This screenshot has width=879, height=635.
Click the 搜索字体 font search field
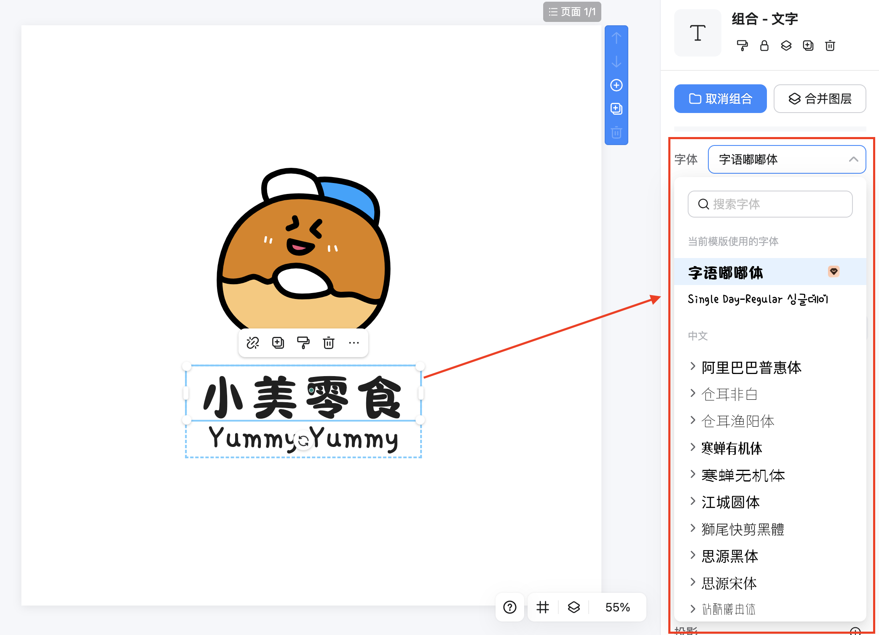770,204
